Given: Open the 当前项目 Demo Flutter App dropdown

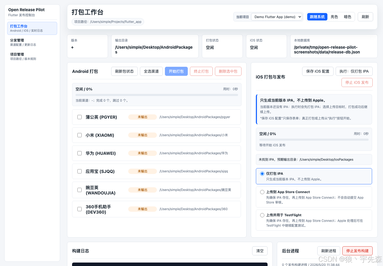Looking at the screenshot, I should click(x=277, y=17).
